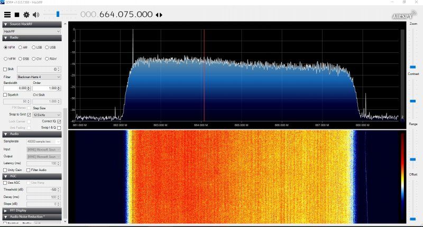Enable the Squelch checkbox
This screenshot has width=423, height=227.
point(5,95)
